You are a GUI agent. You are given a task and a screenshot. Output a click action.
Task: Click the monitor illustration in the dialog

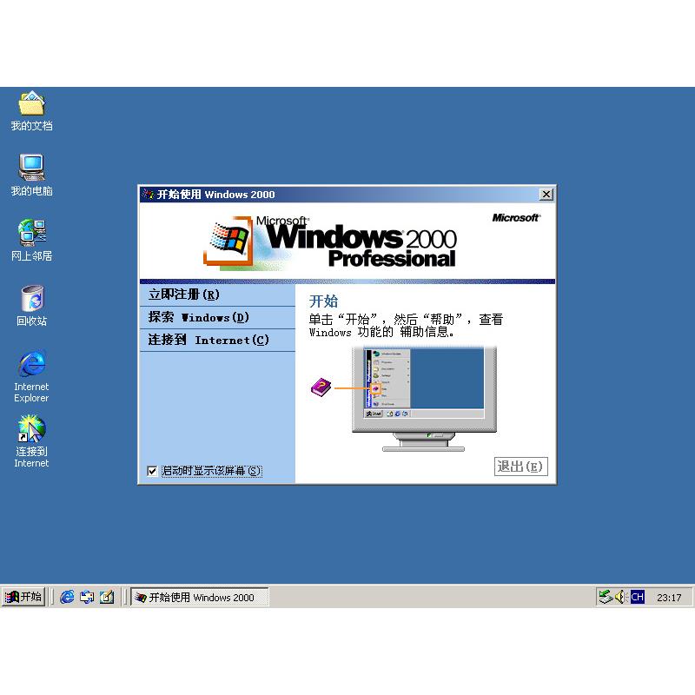coord(424,399)
